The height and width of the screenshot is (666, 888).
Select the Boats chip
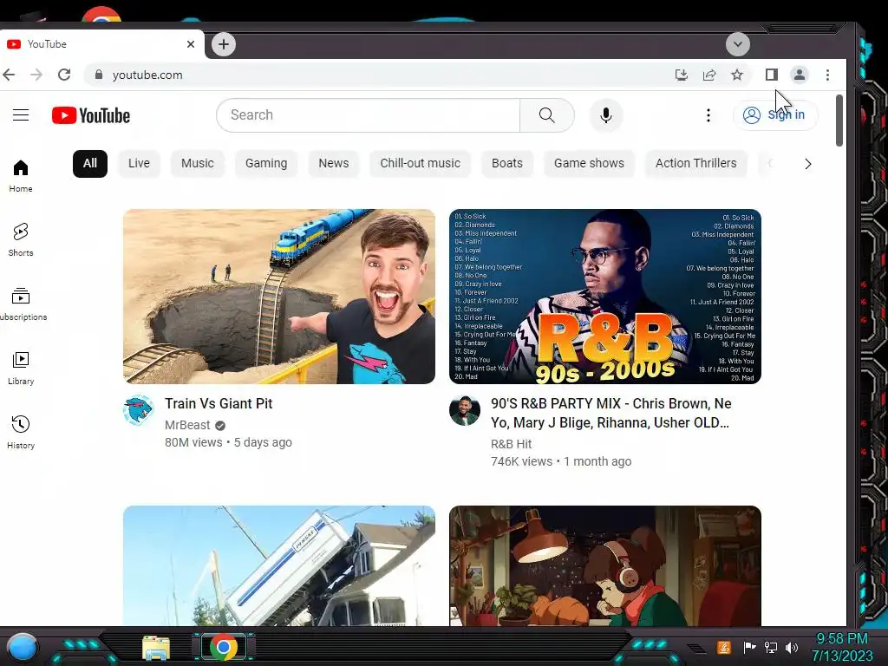pos(506,164)
